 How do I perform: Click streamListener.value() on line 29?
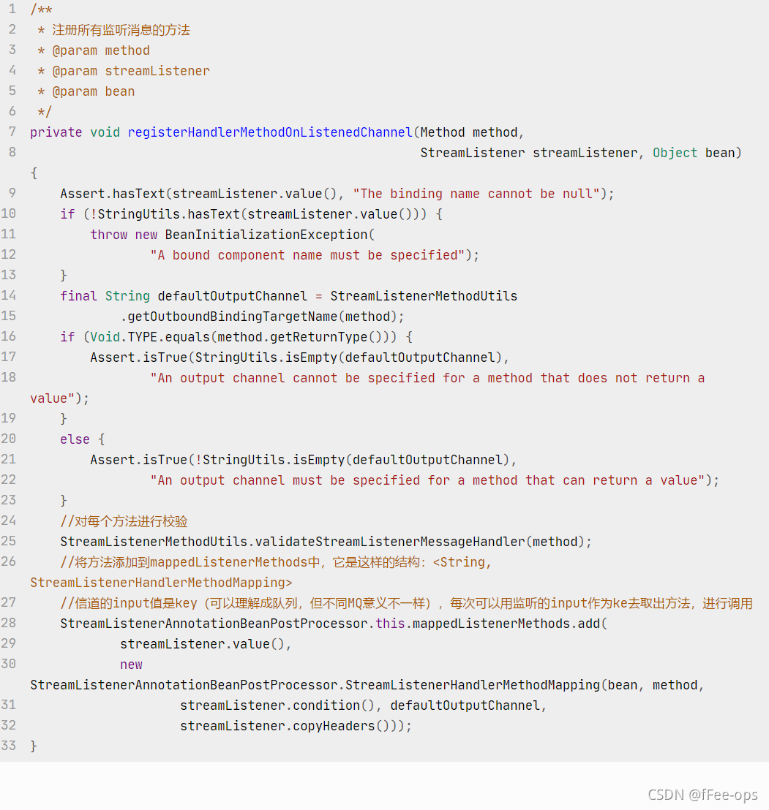pos(202,645)
